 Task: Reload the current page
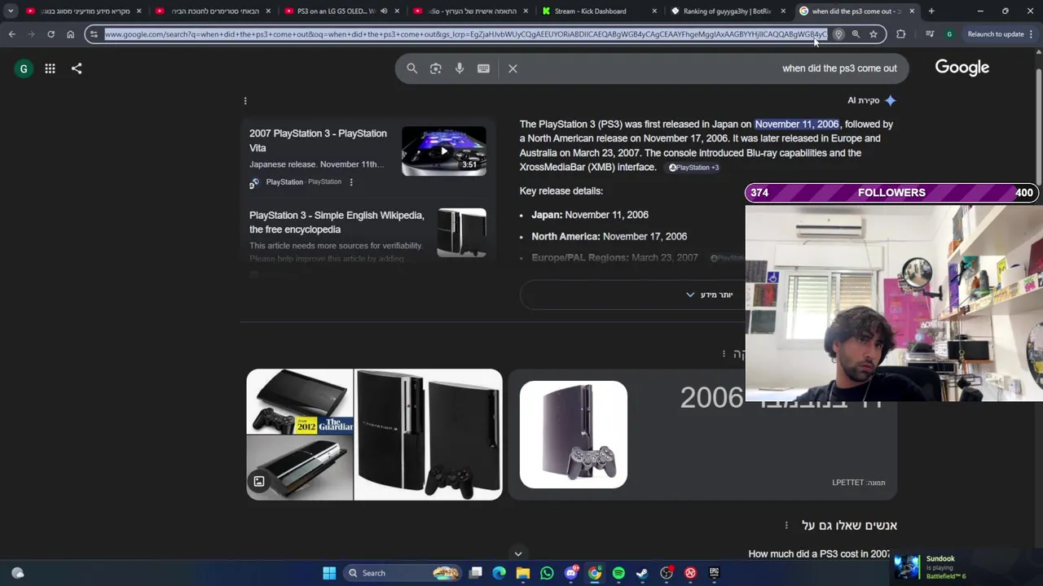(51, 34)
